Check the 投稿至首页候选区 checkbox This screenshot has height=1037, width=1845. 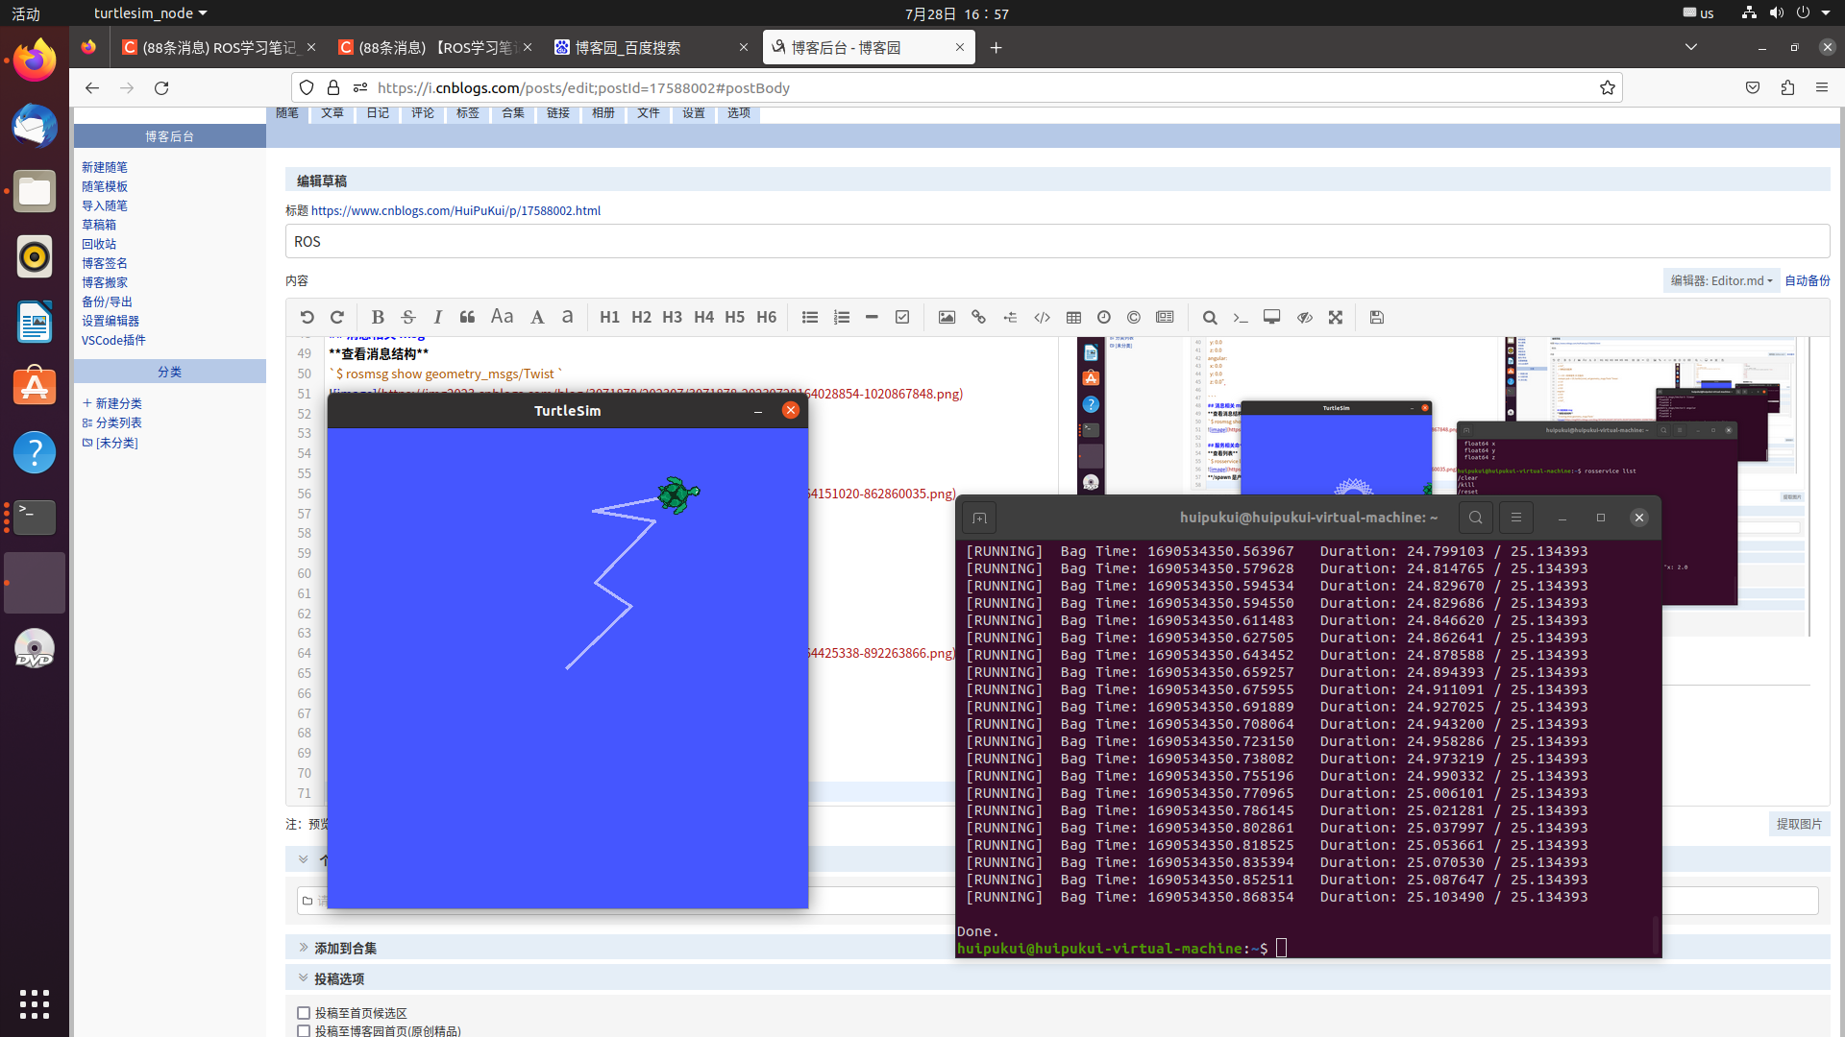click(304, 1013)
